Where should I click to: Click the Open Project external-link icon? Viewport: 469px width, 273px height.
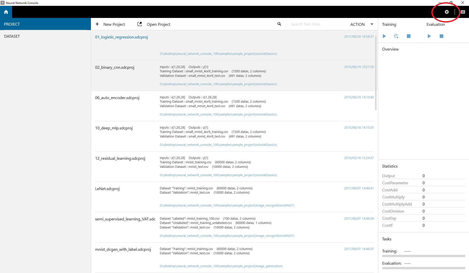(140, 24)
